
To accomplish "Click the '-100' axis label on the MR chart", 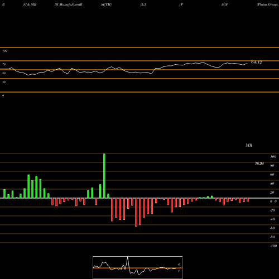I will click(273, 246).
